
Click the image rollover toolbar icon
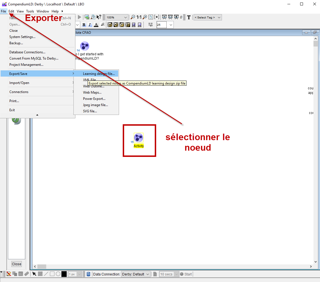tap(87, 17)
